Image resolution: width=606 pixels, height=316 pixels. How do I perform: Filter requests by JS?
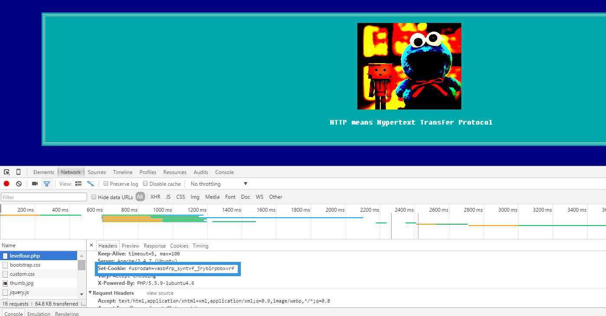click(x=168, y=197)
